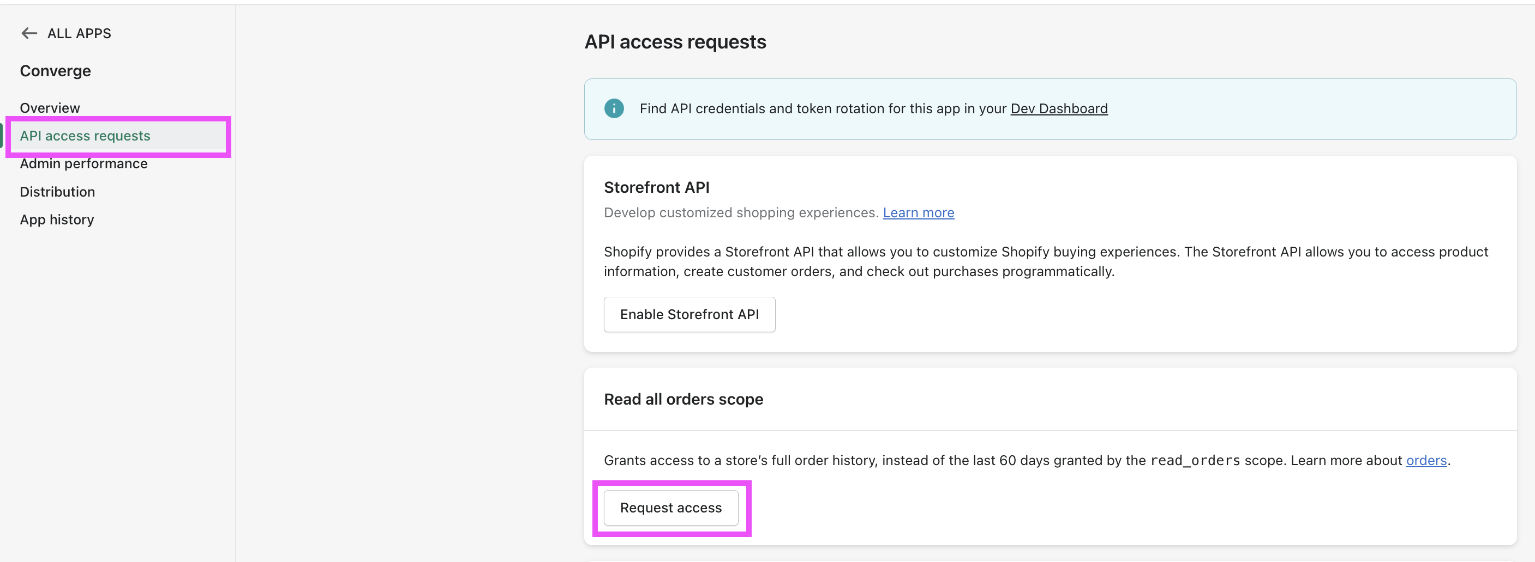The height and width of the screenshot is (562, 1535).
Task: Open the Storefront API Learn more link
Action: [918, 212]
